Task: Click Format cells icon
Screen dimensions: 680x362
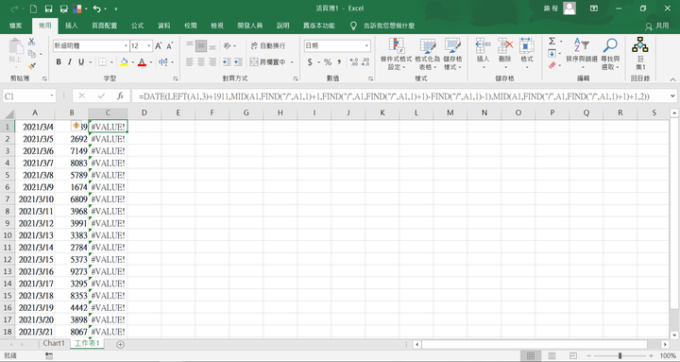Action: [x=526, y=46]
